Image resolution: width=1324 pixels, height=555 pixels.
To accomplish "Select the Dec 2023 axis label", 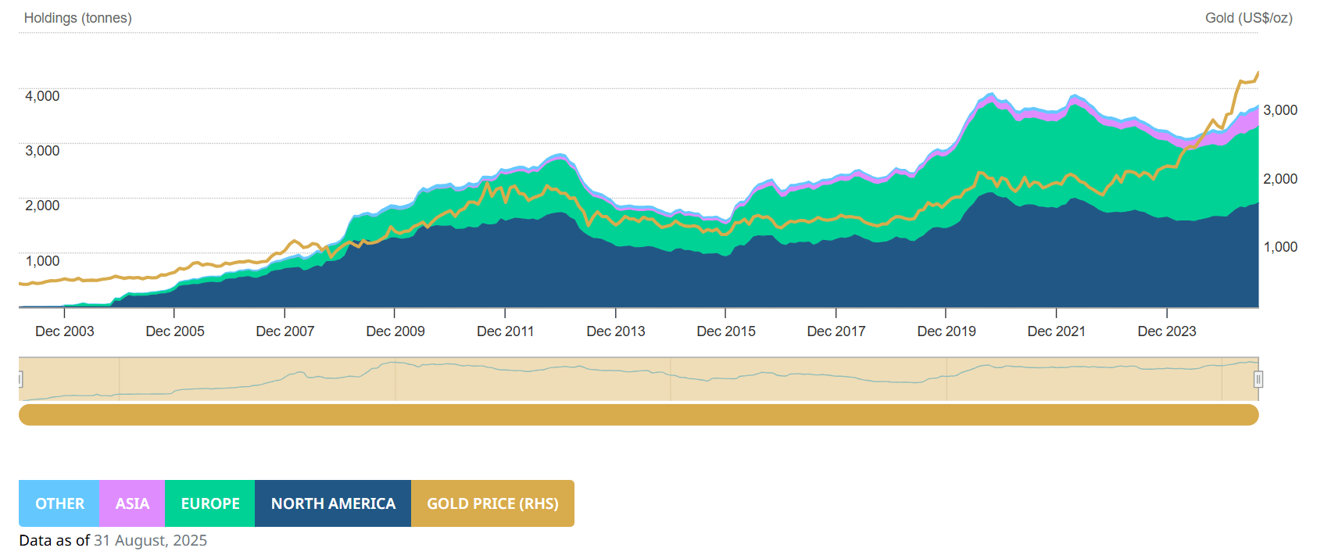I will click(x=1166, y=331).
